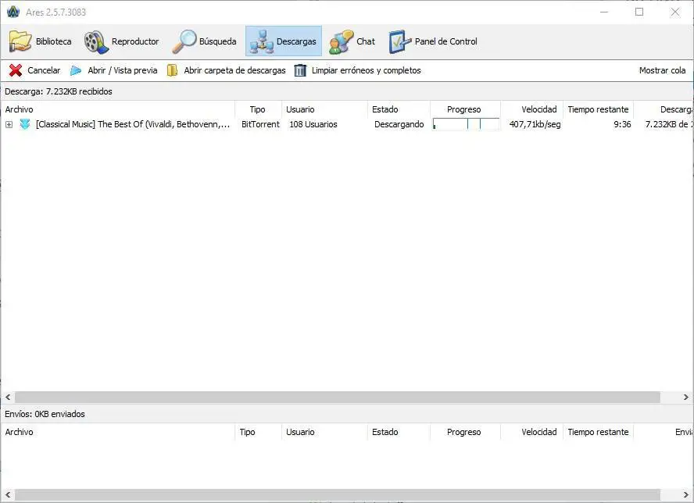Click uploads Tipo column header
Image resolution: width=694 pixels, height=503 pixels.
(x=258, y=432)
